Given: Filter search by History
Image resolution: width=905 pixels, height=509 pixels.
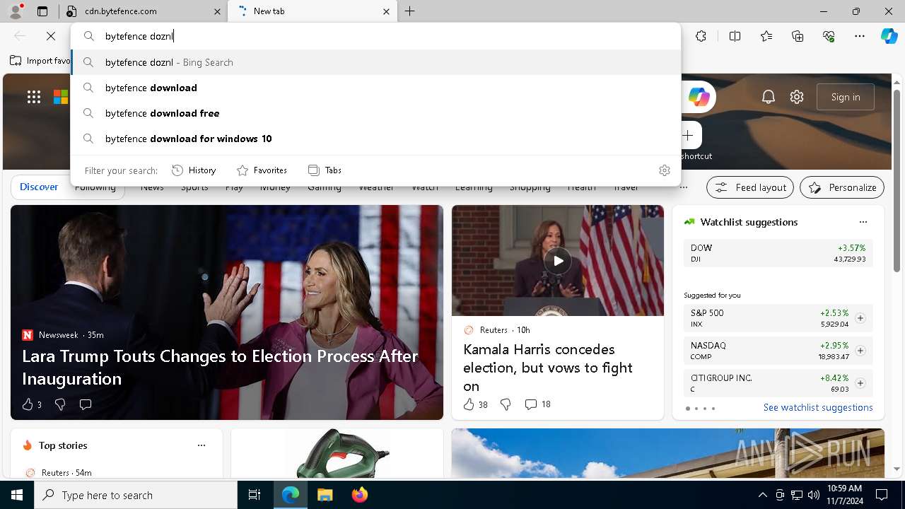Looking at the screenshot, I should coord(194,170).
